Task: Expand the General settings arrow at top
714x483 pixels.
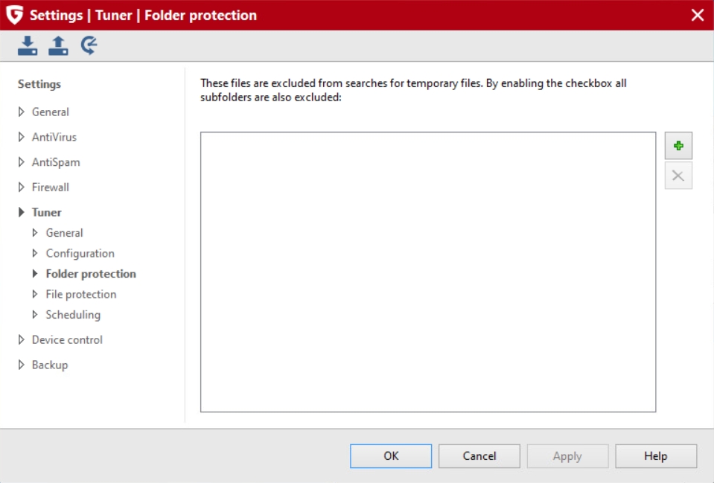Action: coord(21,112)
